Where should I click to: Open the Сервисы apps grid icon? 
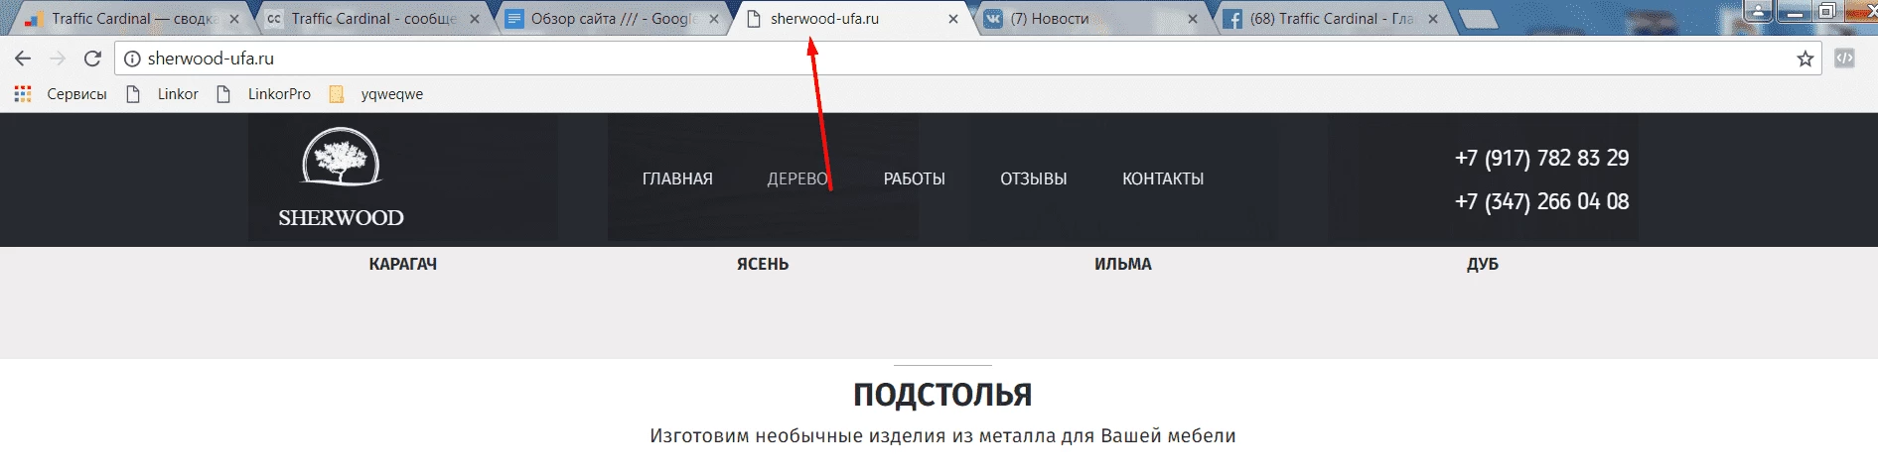(x=23, y=94)
